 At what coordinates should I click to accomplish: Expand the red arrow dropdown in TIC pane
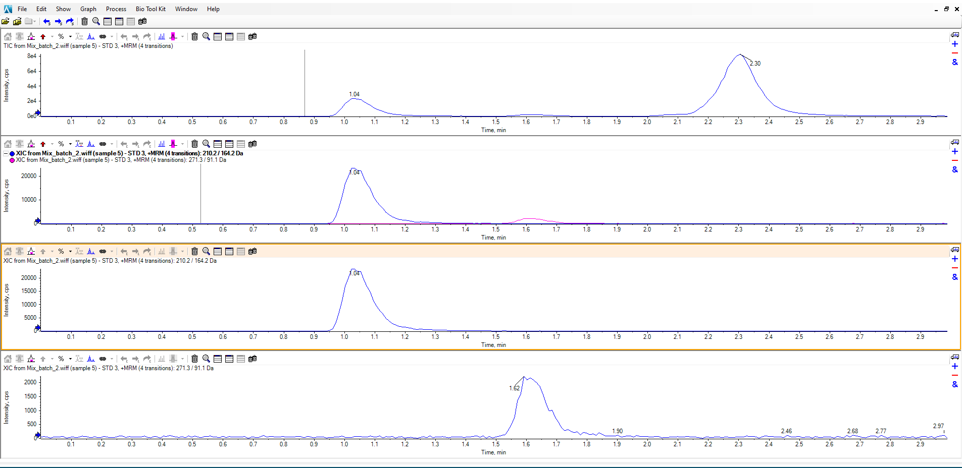click(52, 36)
